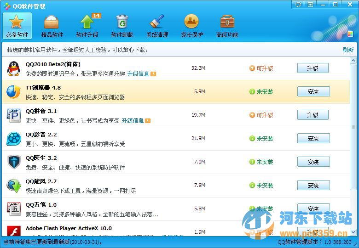Screen dimensions: 359x248
Task: Open the 软件升级 tab with green arrow
Action: click(87, 26)
